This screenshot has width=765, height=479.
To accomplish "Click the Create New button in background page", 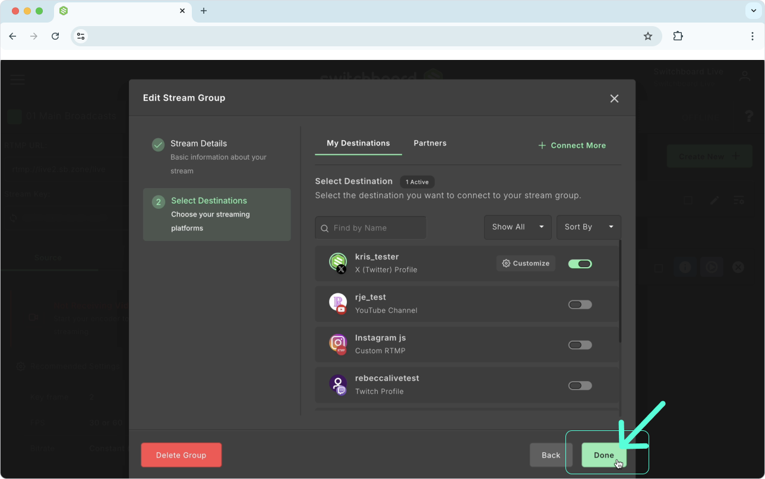I will click(x=709, y=156).
